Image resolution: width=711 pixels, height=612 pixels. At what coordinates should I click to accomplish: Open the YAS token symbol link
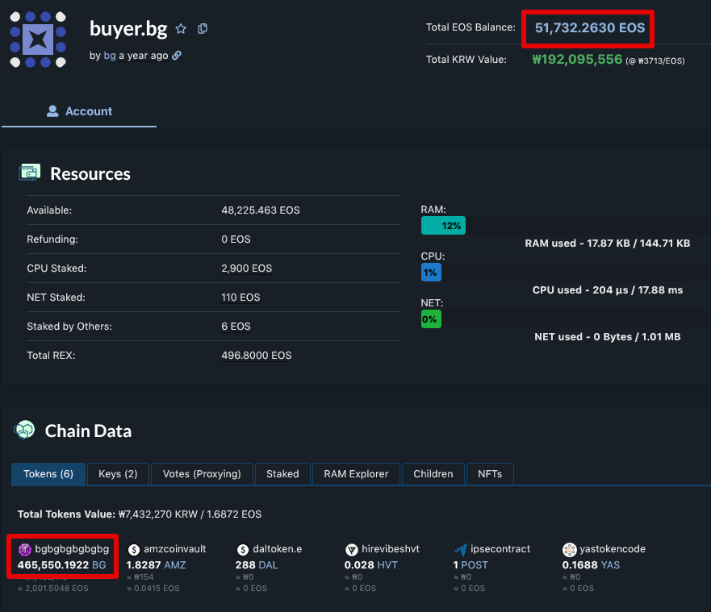(x=610, y=565)
